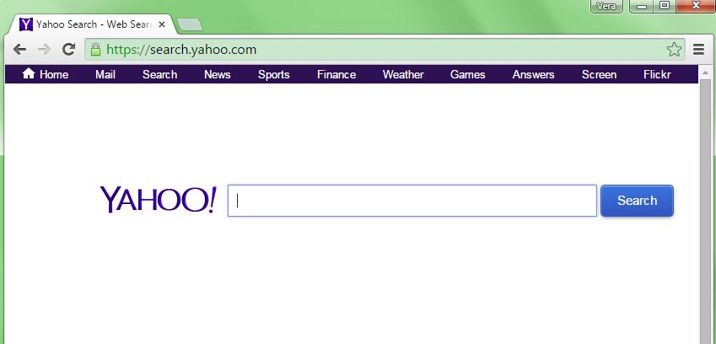
Task: Focus the Yahoo search text box
Action: [412, 201]
